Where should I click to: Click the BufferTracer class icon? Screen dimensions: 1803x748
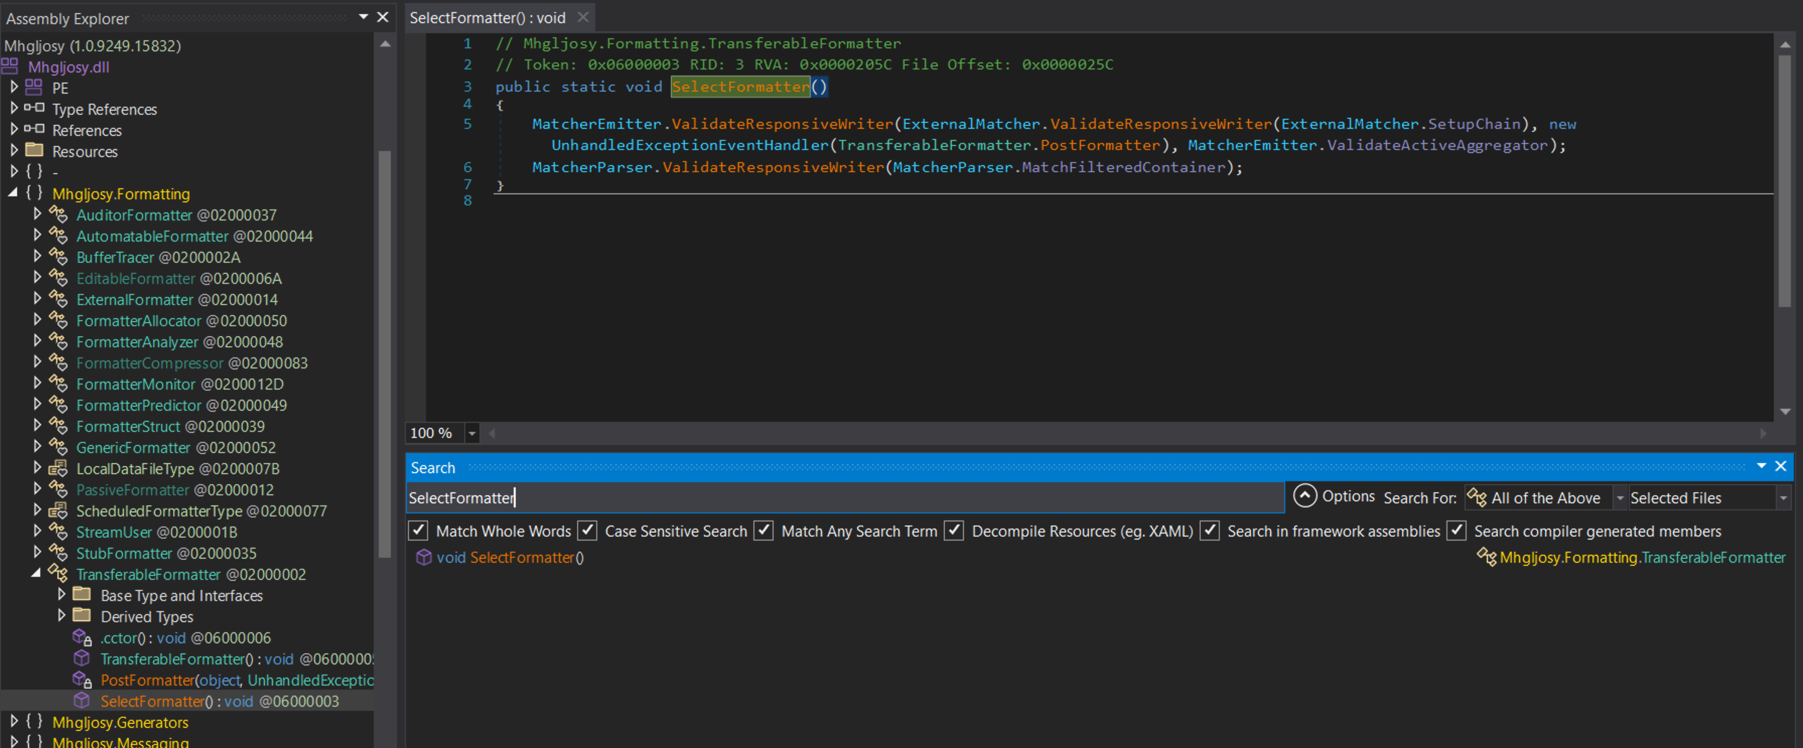point(58,257)
